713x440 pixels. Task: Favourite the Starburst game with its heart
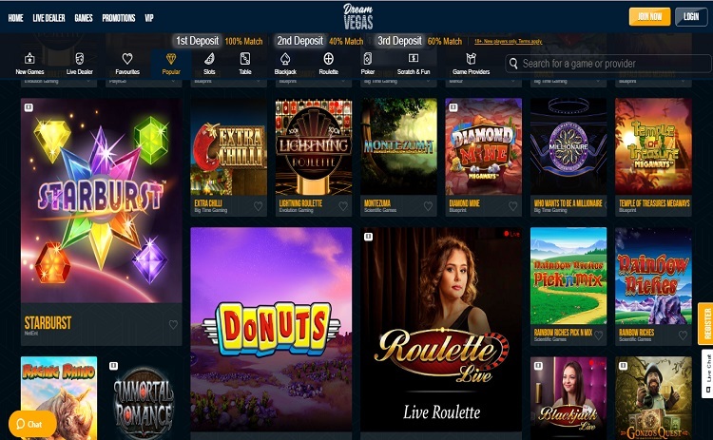(x=173, y=325)
